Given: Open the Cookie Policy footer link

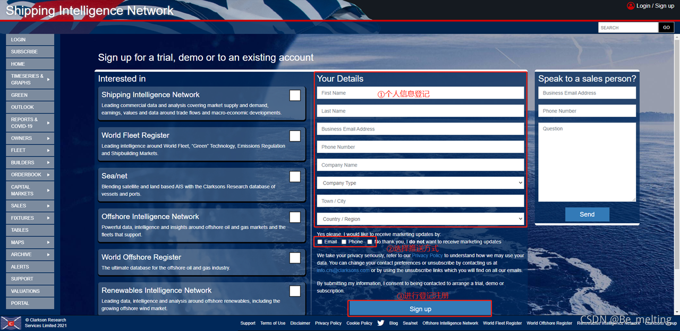Looking at the screenshot, I should (x=360, y=323).
